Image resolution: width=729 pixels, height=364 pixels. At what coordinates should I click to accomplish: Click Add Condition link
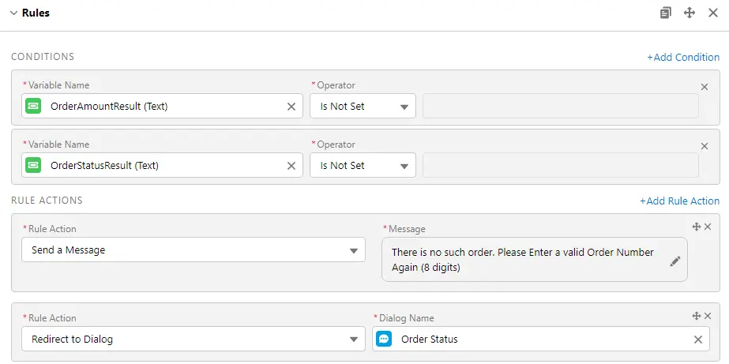[x=682, y=58]
